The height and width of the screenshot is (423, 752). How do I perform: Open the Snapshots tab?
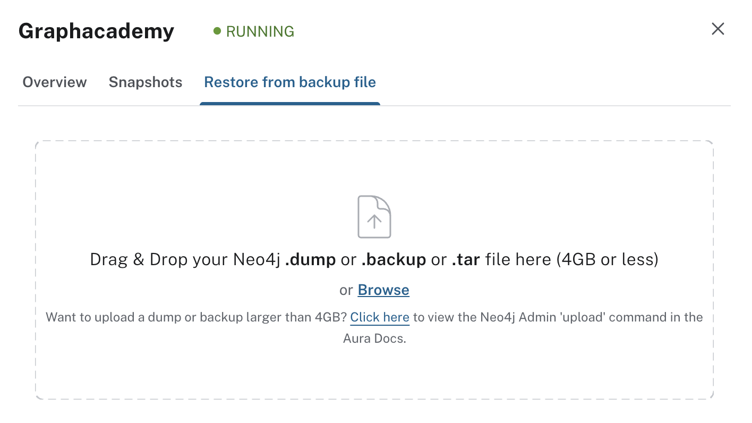(146, 82)
